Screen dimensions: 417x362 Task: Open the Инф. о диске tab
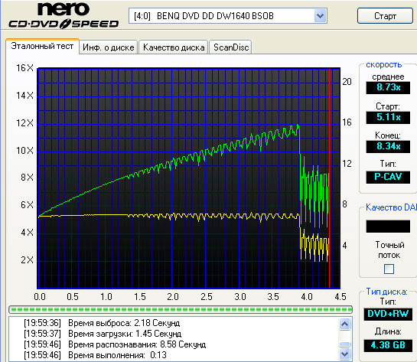108,47
